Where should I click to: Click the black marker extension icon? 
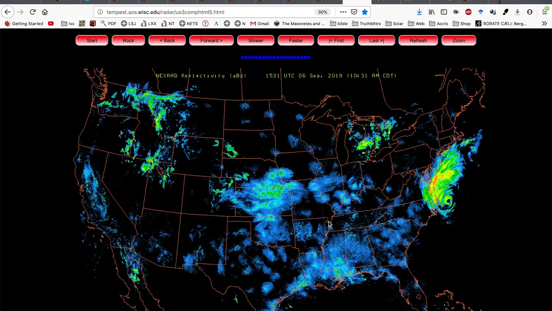pos(505,12)
